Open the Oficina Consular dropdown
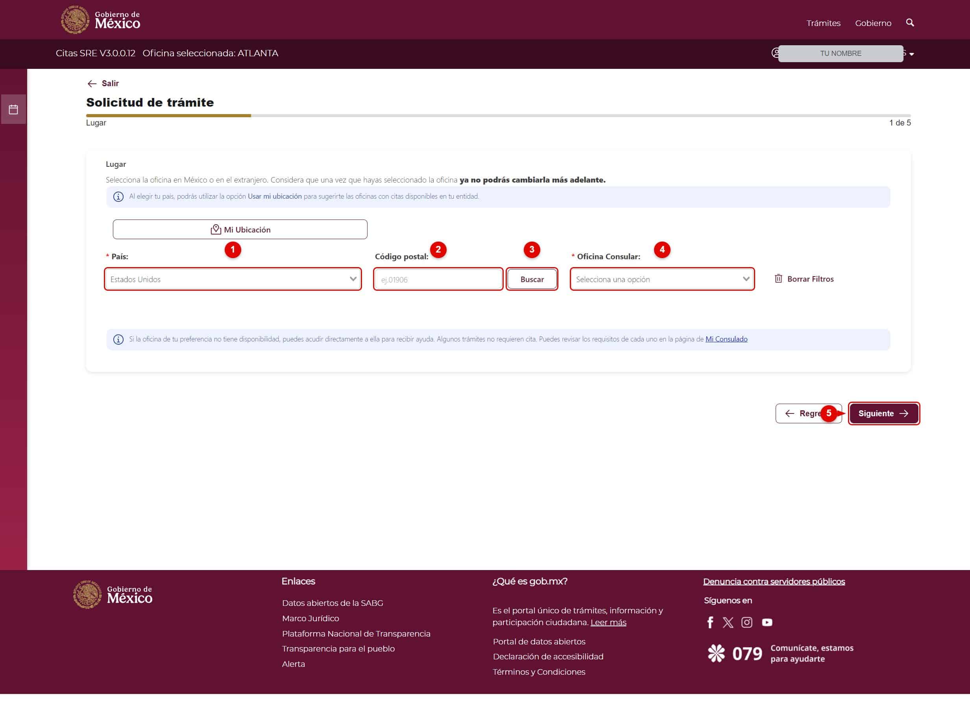970x716 pixels. pyautogui.click(x=662, y=279)
